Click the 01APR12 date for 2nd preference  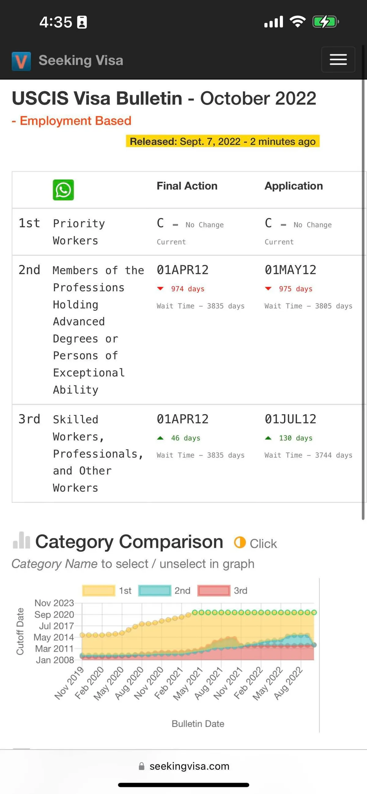pyautogui.click(x=182, y=270)
